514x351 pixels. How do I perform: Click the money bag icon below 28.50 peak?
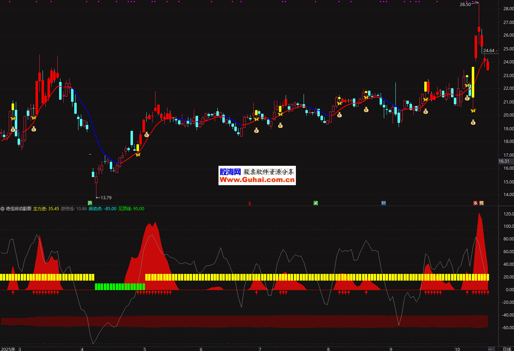click(473, 122)
